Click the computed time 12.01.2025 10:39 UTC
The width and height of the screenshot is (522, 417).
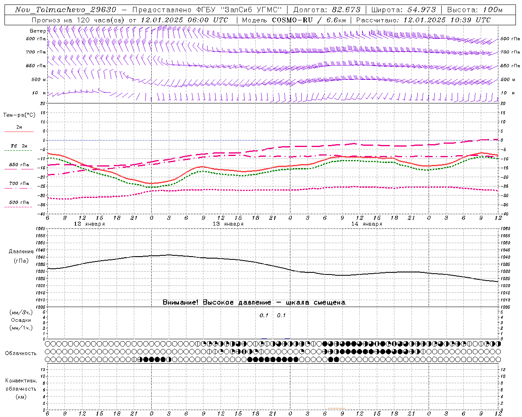pyautogui.click(x=447, y=20)
